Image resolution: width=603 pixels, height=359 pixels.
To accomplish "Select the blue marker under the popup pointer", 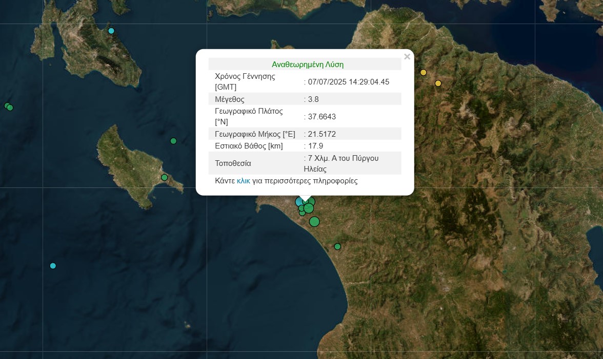I will 299,202.
